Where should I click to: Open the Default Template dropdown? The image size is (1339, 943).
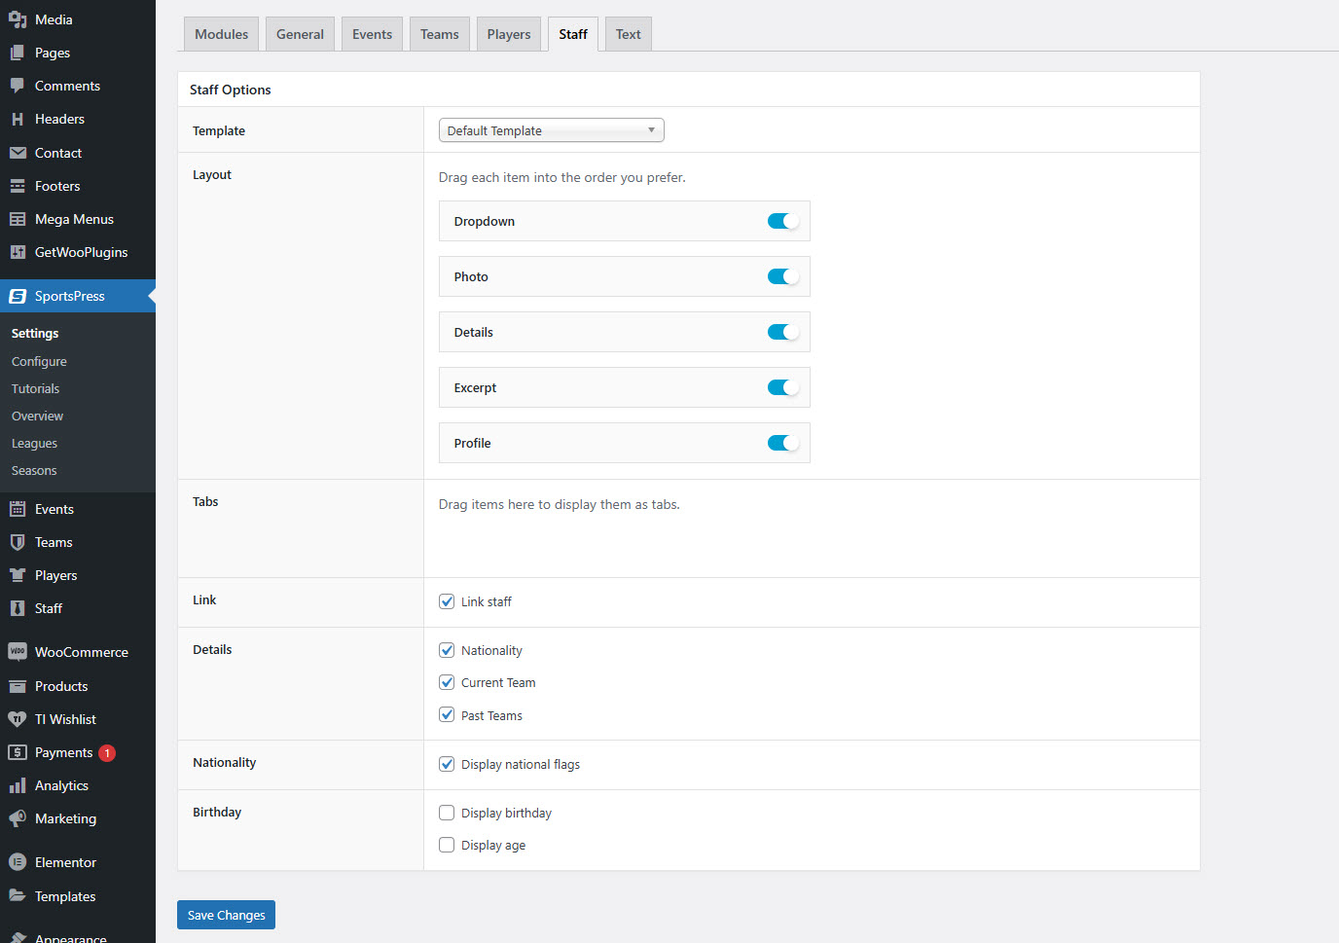552,130
